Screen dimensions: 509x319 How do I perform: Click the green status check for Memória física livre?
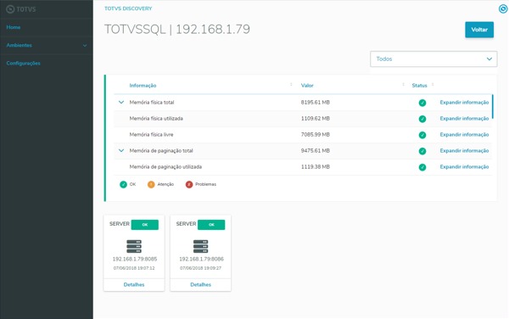click(x=422, y=135)
